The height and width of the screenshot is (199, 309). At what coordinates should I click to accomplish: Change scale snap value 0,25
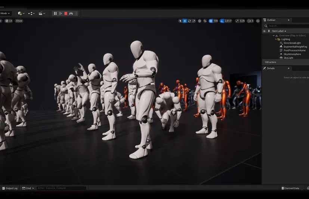(242, 21)
